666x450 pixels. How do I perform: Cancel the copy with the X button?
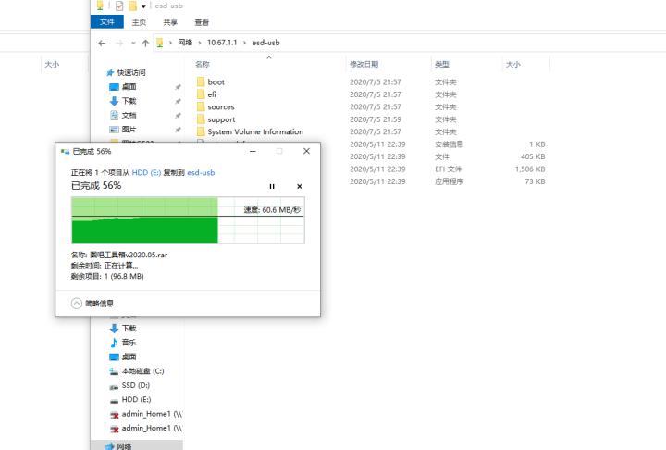(299, 186)
